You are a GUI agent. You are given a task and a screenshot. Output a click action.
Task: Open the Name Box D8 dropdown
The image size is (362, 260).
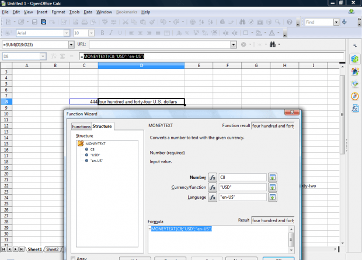pyautogui.click(x=43, y=56)
